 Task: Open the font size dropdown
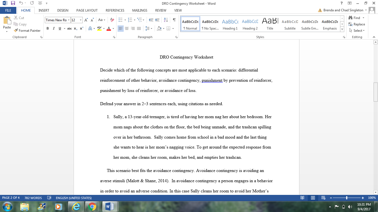click(81, 20)
